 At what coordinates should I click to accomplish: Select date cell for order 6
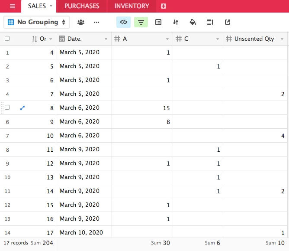(x=83, y=80)
